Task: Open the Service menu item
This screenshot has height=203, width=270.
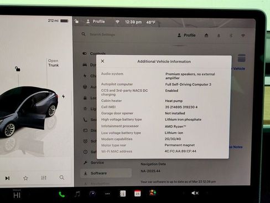Action: 94,163
